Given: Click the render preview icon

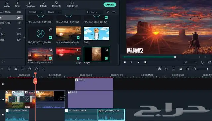Looking at the screenshot, I should (x=159, y=69).
